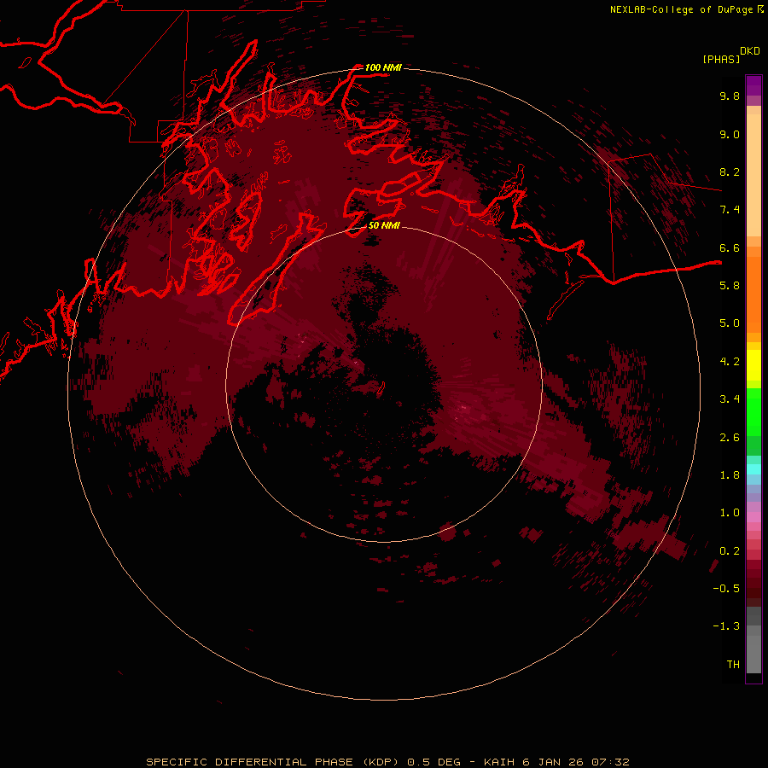This screenshot has width=768, height=768.
Task: Click the -1.3 value on color scale
Action: coord(726,626)
